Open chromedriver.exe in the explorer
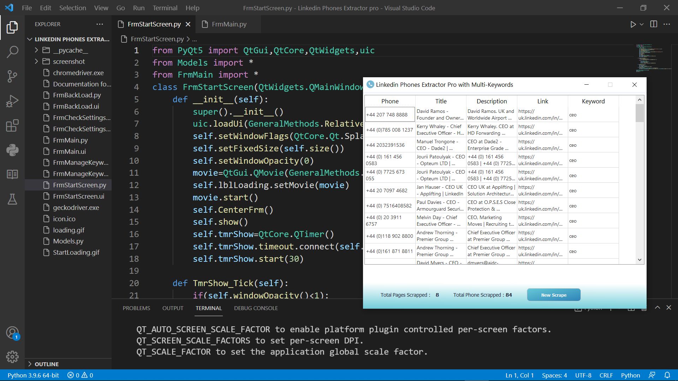This screenshot has height=381, width=678. tap(78, 73)
